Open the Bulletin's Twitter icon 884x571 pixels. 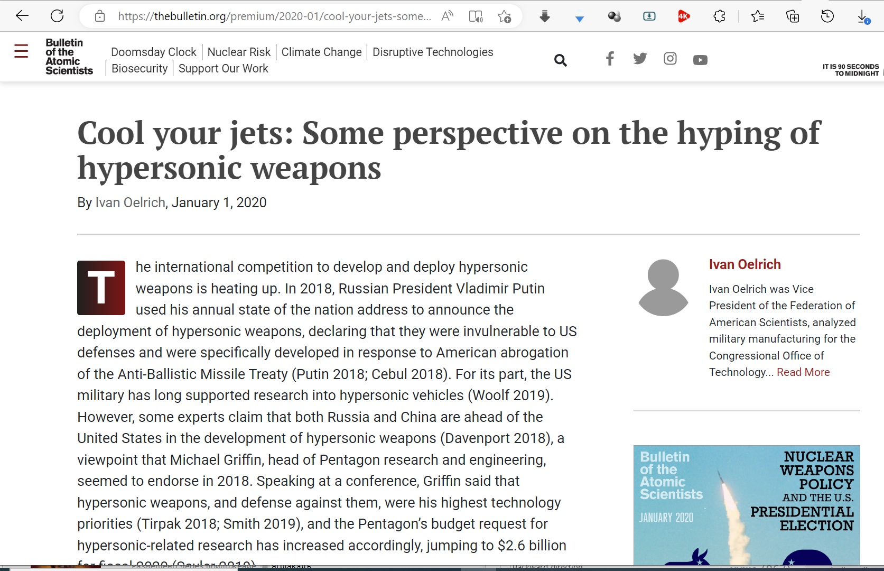click(640, 59)
